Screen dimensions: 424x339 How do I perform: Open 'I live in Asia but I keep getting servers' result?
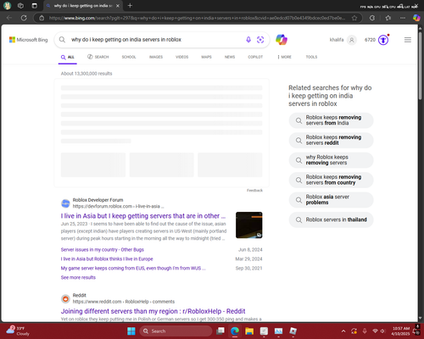pyautogui.click(x=143, y=216)
